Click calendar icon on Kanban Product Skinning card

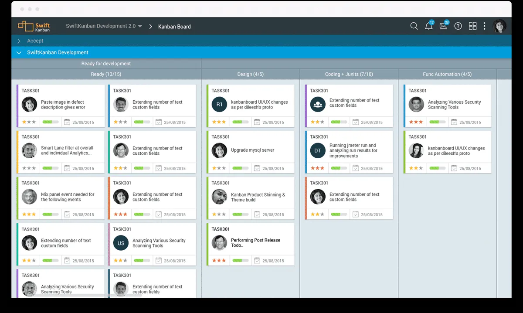click(x=257, y=214)
